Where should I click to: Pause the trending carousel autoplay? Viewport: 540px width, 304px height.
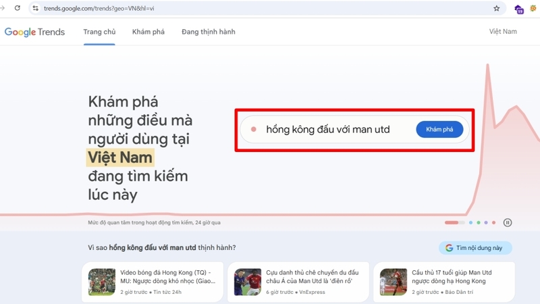(x=508, y=223)
